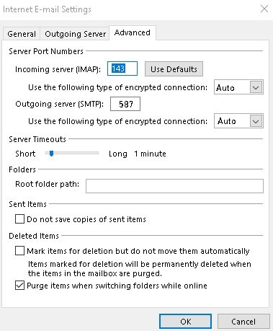Screen dimensions: 273x331
Task: Click the Cancel button
Action: tap(243, 322)
